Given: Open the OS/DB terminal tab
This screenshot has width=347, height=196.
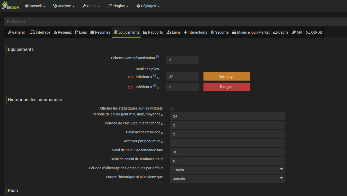Looking at the screenshot, I should click(x=314, y=32).
